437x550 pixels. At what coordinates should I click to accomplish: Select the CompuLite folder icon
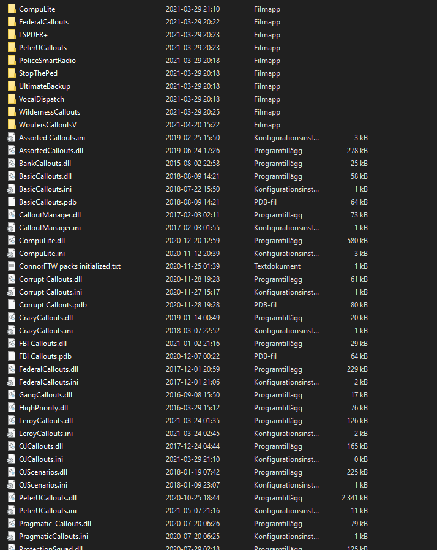click(12, 9)
